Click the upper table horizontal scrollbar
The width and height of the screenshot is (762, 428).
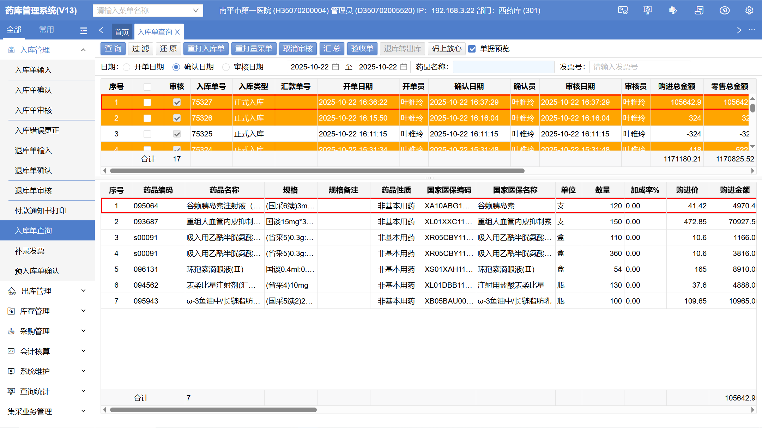coord(317,171)
